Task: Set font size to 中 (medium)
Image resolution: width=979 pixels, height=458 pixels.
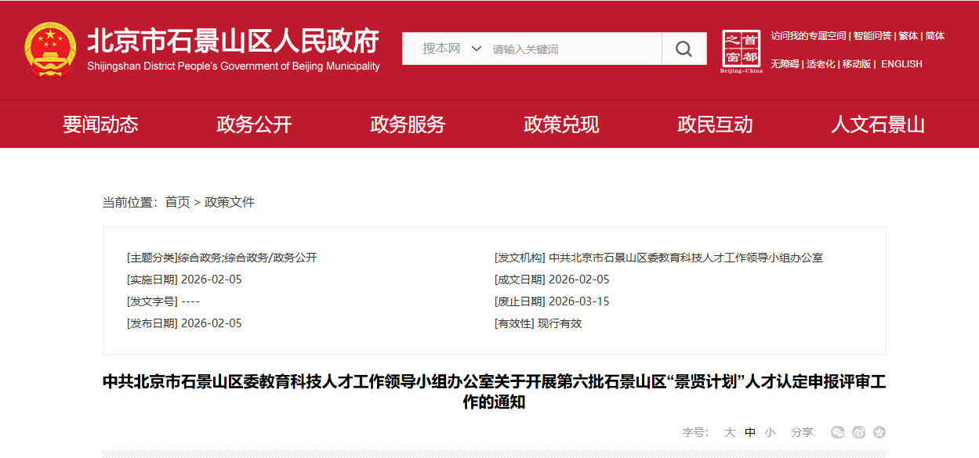Action: coord(750,432)
